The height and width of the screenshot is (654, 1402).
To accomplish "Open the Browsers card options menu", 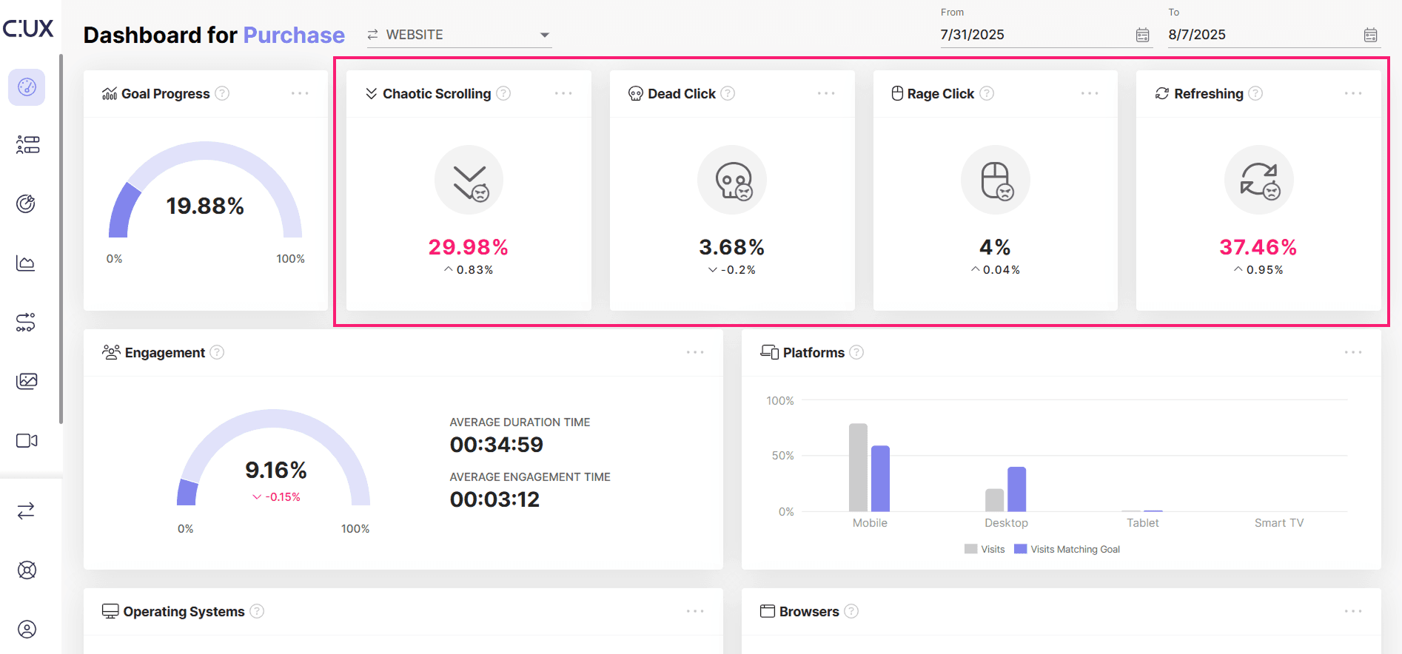I will click(1353, 611).
